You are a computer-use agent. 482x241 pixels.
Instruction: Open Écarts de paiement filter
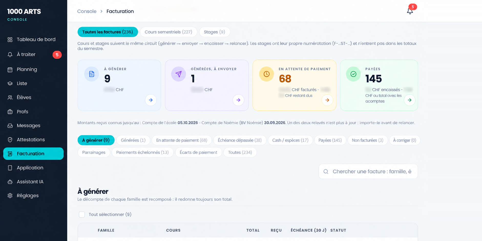tap(198, 152)
